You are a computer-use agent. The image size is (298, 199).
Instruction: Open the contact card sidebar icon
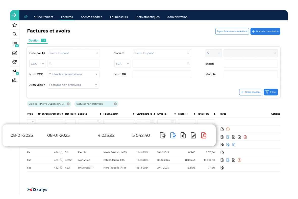(x=15, y=81)
